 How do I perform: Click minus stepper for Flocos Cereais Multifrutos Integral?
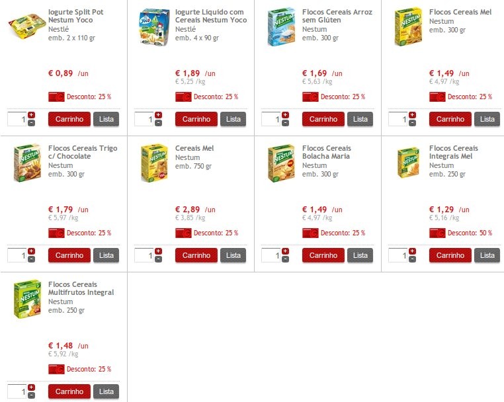tap(31, 395)
